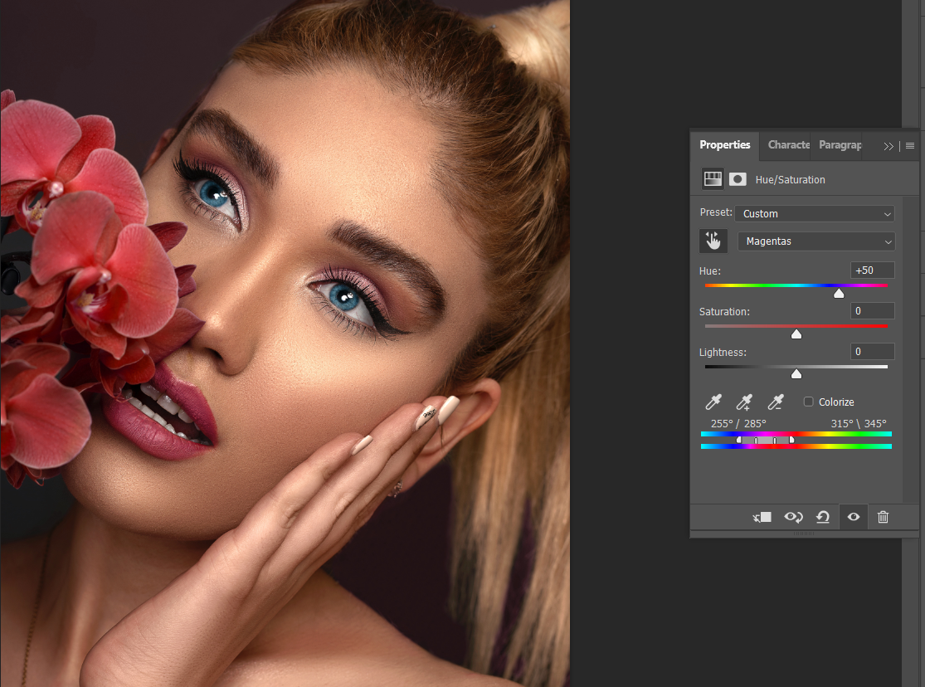Click the Lightness: label
This screenshot has height=687, width=925.
coord(723,353)
